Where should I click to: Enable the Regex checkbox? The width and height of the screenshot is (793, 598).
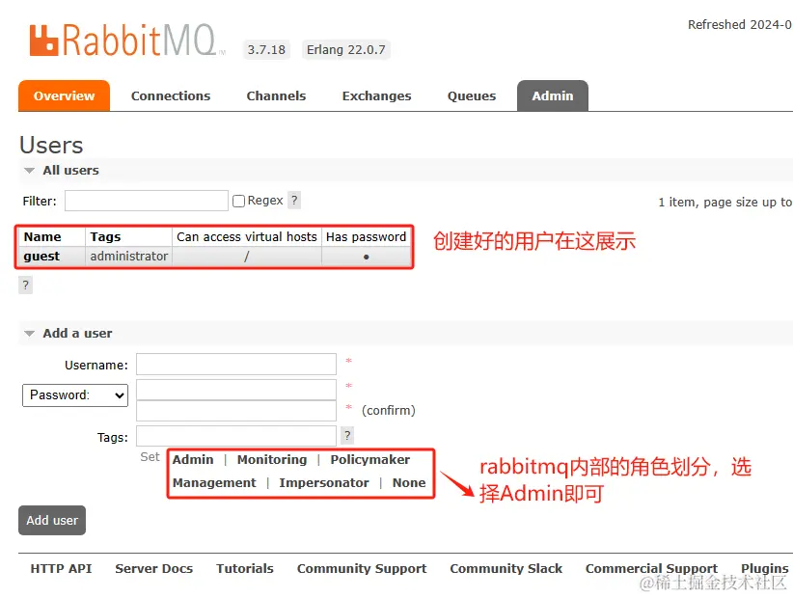coord(238,201)
